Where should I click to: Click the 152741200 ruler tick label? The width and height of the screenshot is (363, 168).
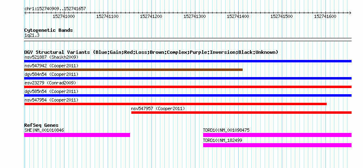pos(151,16)
